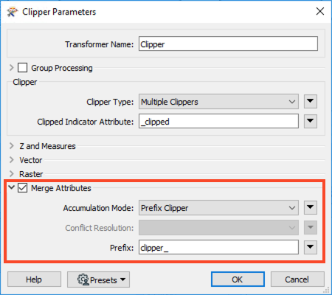Click the Transformer Name text field
The height and width of the screenshot is (295, 332).
pos(228,44)
